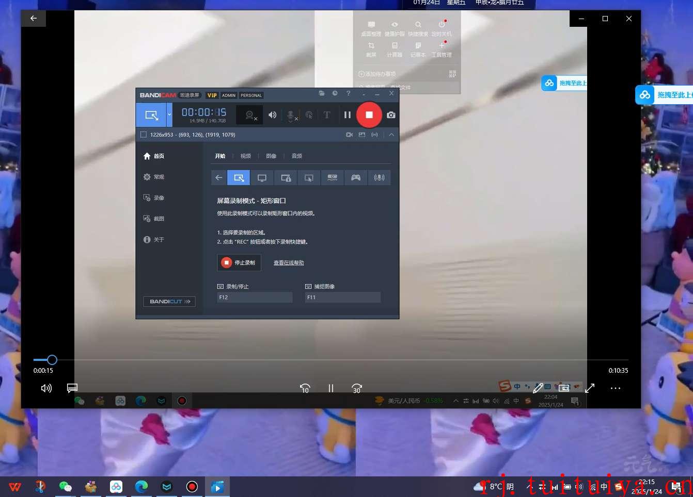The width and height of the screenshot is (693, 497).
Task: Select specific window lock recording mode
Action: pyautogui.click(x=286, y=178)
